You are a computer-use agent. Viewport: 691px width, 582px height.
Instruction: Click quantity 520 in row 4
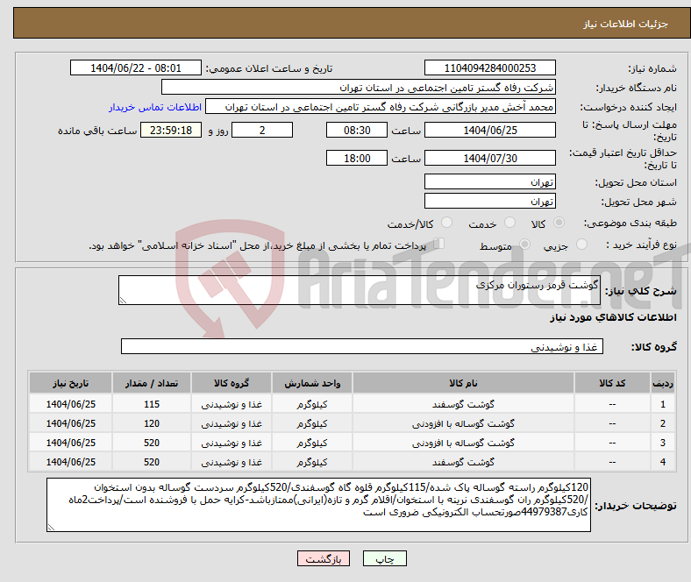pos(152,462)
